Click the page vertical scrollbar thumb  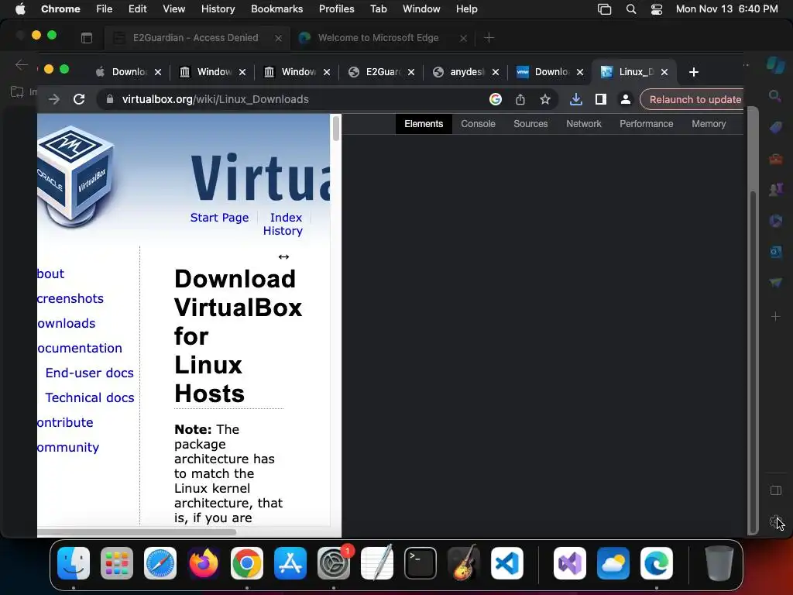point(336,128)
